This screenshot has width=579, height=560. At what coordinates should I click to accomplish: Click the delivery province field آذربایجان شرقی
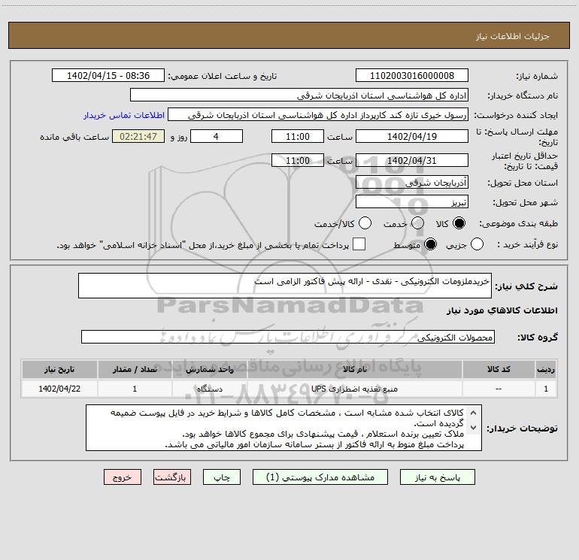pos(412,182)
